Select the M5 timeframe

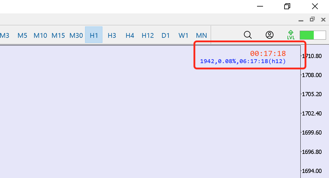coord(22,35)
